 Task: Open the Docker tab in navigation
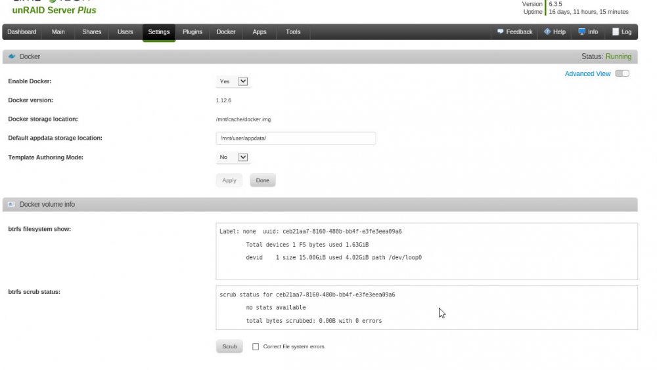226,31
